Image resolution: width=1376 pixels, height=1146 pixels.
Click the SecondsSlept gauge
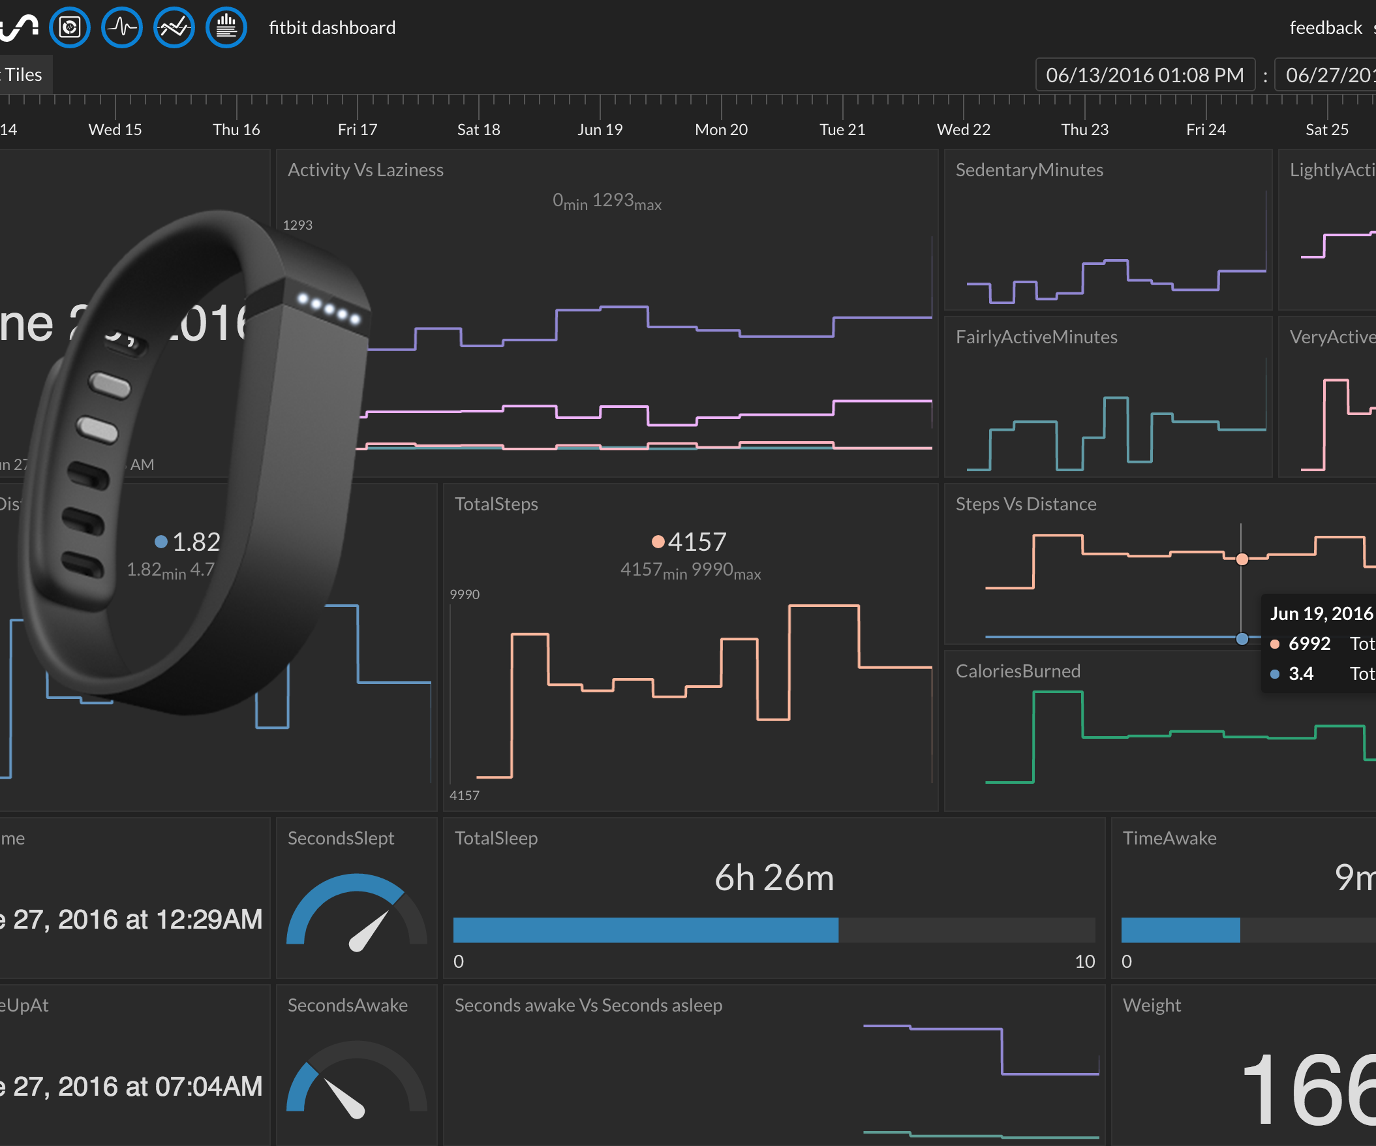tap(357, 911)
